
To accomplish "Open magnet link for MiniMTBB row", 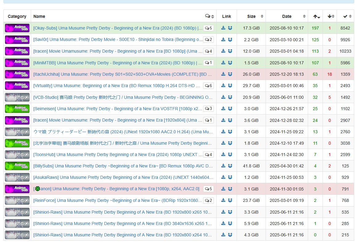I will (230, 62).
